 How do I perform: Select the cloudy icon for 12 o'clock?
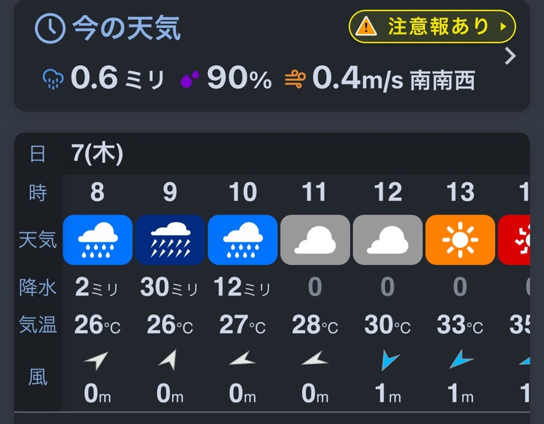tap(388, 240)
